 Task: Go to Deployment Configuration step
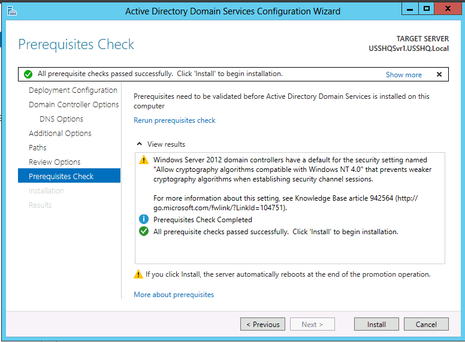tap(73, 90)
